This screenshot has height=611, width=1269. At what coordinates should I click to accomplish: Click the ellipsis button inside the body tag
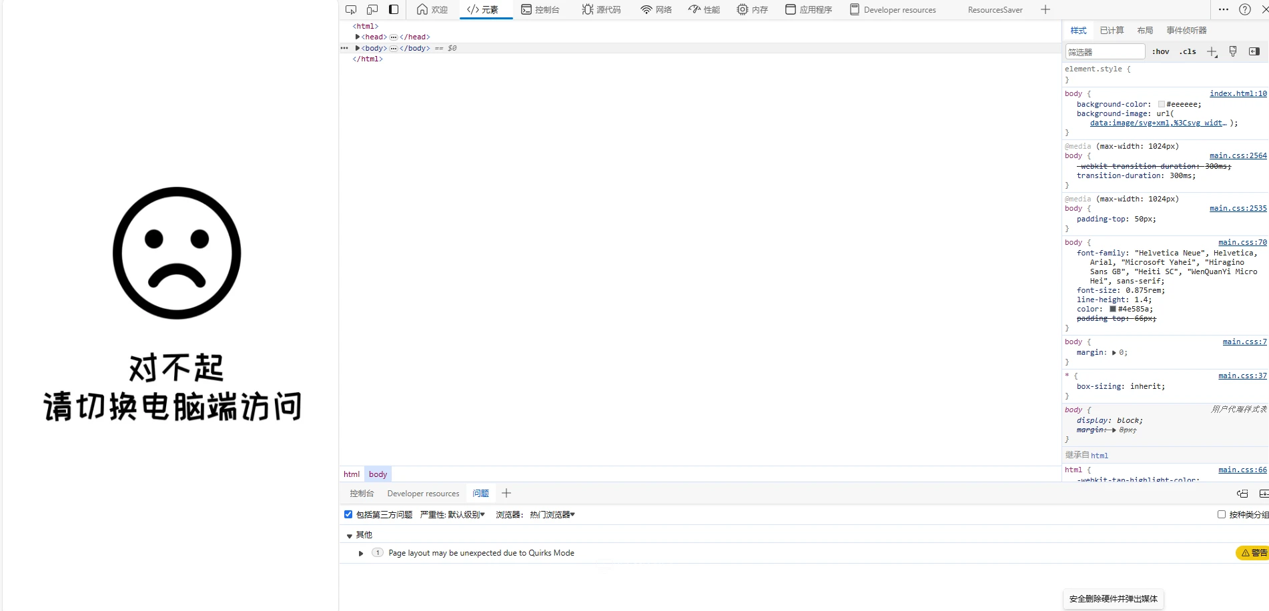[x=394, y=48]
